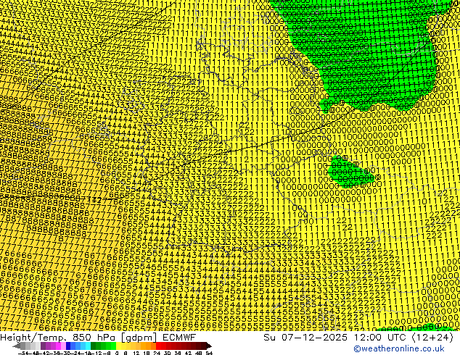Click the 'Su 07-12-2025' date label
Image resolution: width=460 pixels, height=355 pixels.
[x=305, y=338]
